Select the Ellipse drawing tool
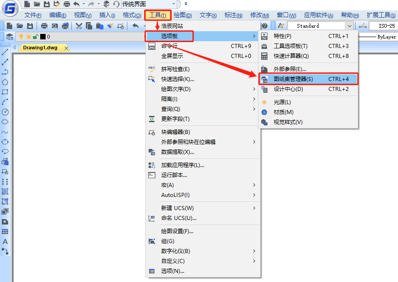 click(5, 142)
